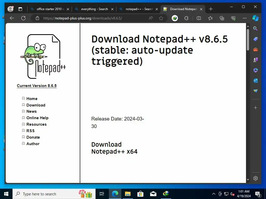The height and width of the screenshot is (199, 266).
Task: Click the Edge profile avatar icon
Action: coord(10,9)
